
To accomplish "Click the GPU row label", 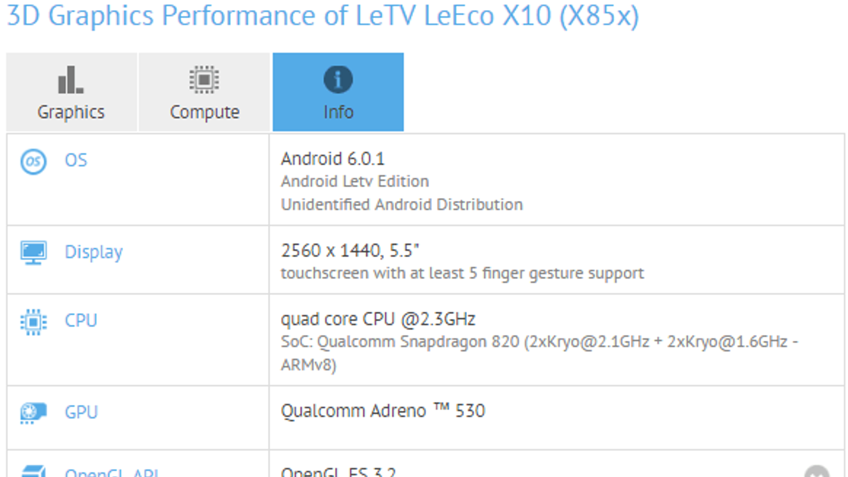I will pos(81,412).
